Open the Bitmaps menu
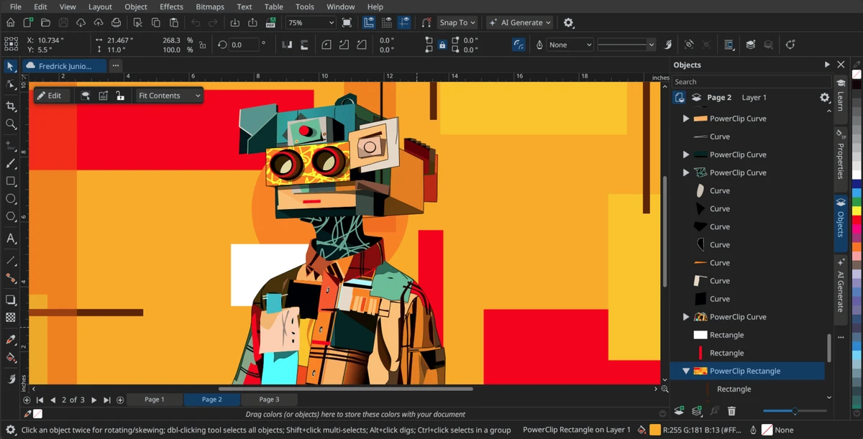The height and width of the screenshot is (439, 863). point(210,6)
